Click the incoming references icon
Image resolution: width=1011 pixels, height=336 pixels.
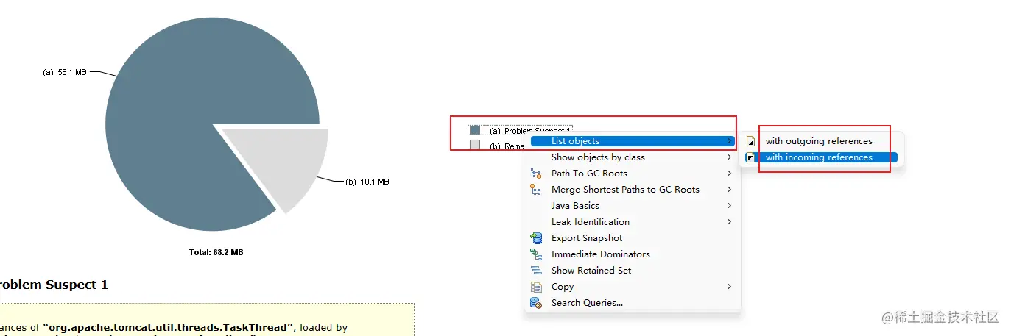750,157
